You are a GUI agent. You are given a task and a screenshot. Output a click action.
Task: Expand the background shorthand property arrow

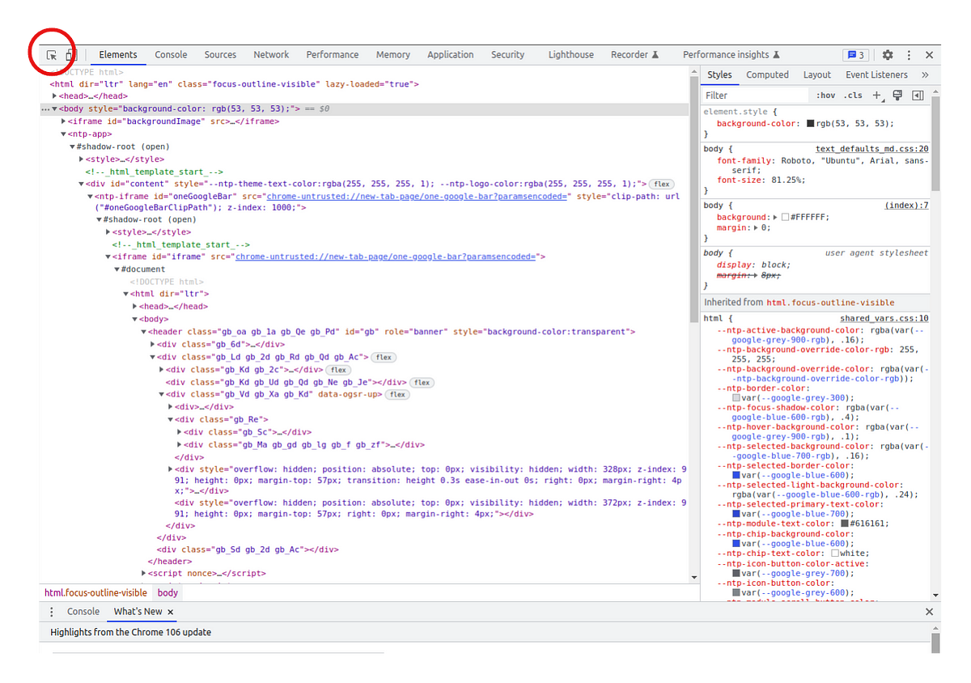(x=776, y=217)
